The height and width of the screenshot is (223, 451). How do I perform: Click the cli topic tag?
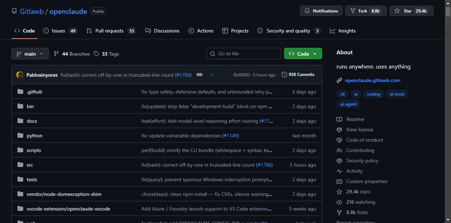pos(343,94)
